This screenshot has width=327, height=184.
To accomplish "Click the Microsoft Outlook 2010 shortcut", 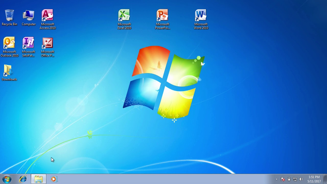I will [9, 47].
